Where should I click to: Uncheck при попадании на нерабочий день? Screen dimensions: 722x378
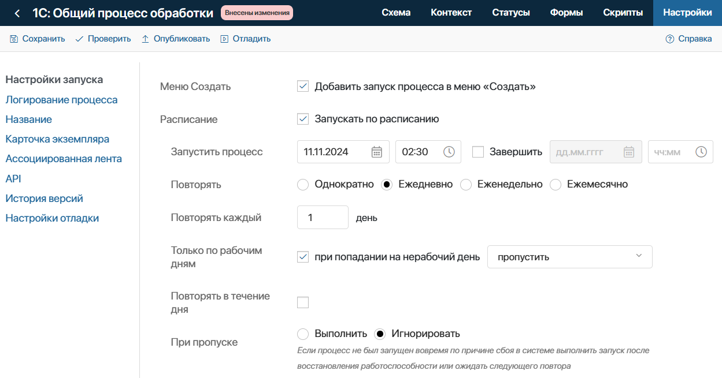point(303,257)
